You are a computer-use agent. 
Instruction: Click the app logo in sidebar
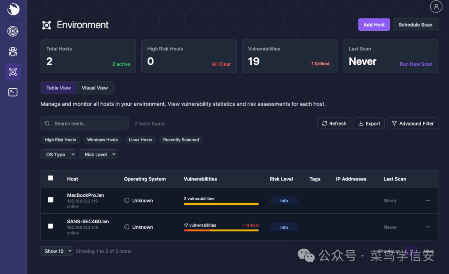pyautogui.click(x=13, y=9)
